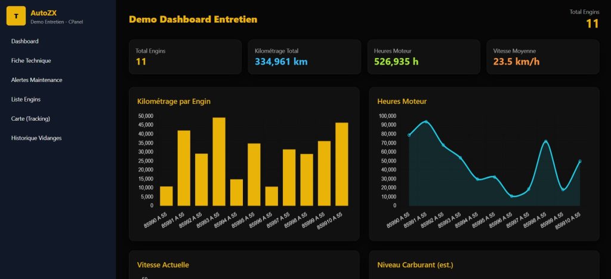Click the Demo Dashboard Entretien heading

tap(193, 19)
